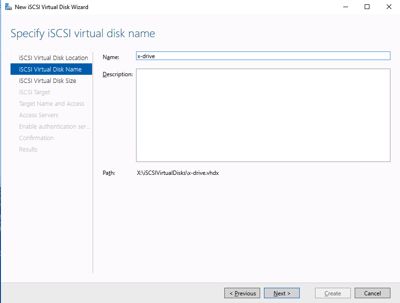
Task: Cancel the virtual disk wizard
Action: pyautogui.click(x=372, y=293)
